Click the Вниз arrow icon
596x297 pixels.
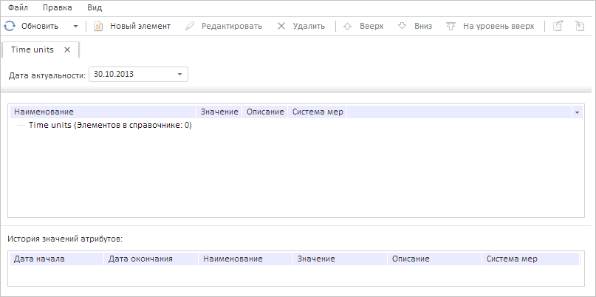[402, 26]
